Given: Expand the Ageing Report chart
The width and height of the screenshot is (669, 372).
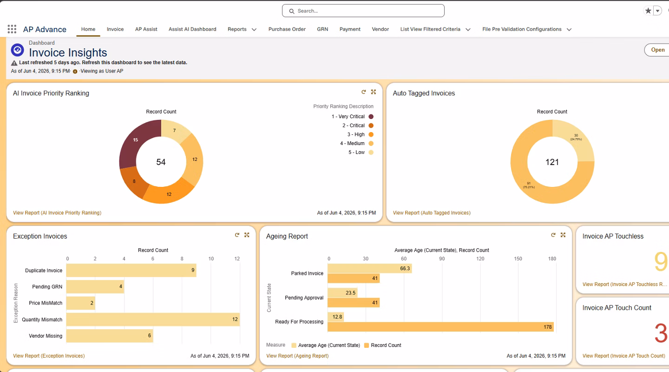Looking at the screenshot, I should [563, 235].
